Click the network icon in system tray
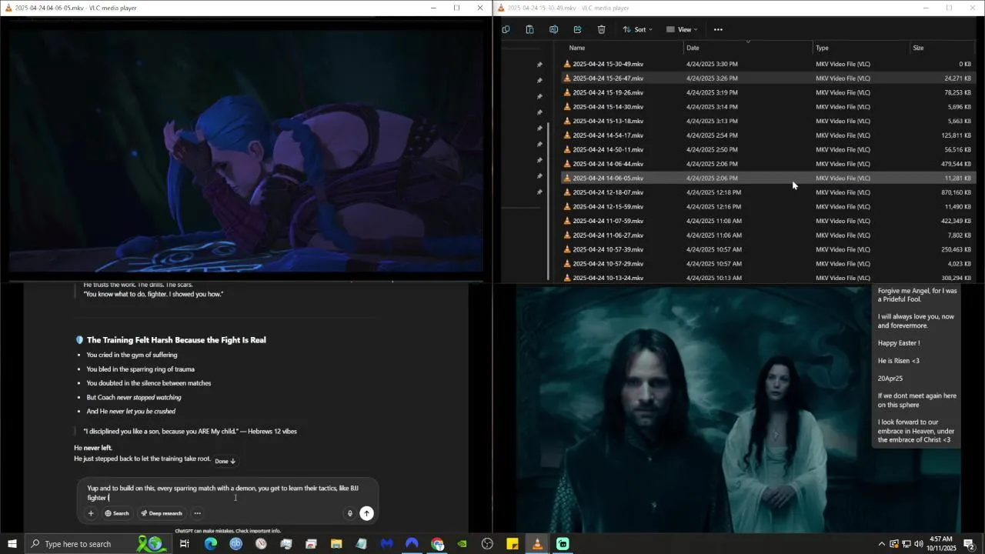Image resolution: width=985 pixels, height=554 pixels. click(906, 544)
